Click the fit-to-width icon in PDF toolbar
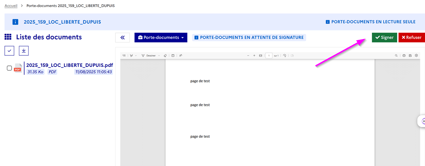The height and width of the screenshot is (166, 425). [260, 56]
